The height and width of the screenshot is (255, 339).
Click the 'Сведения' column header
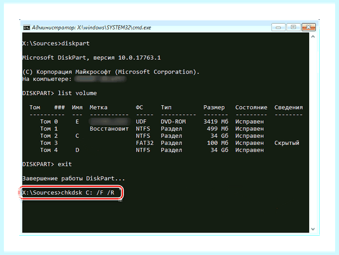289,107
